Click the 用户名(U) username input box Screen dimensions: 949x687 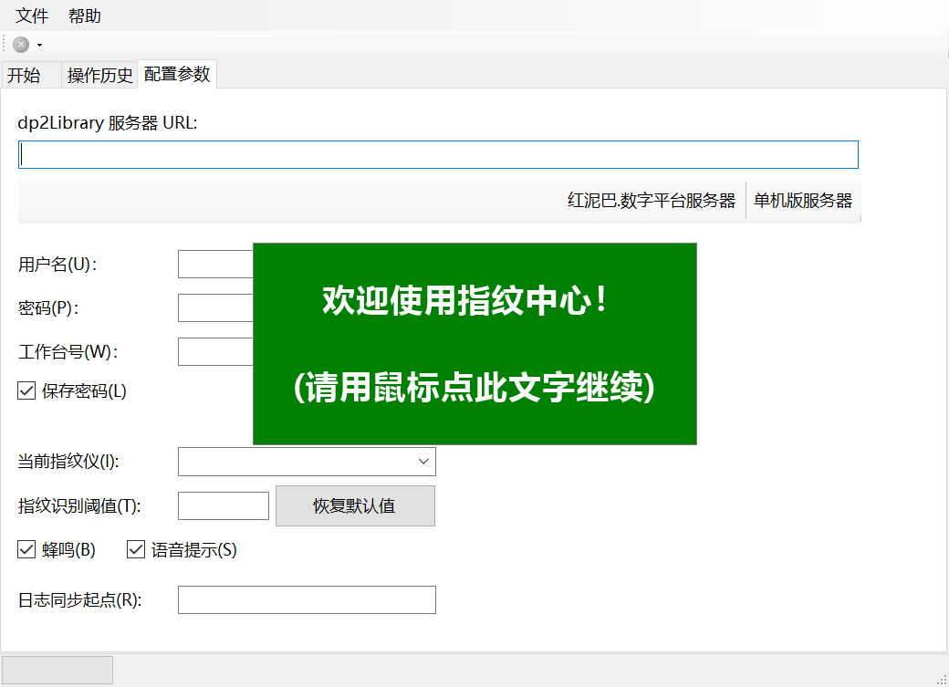[x=214, y=264]
